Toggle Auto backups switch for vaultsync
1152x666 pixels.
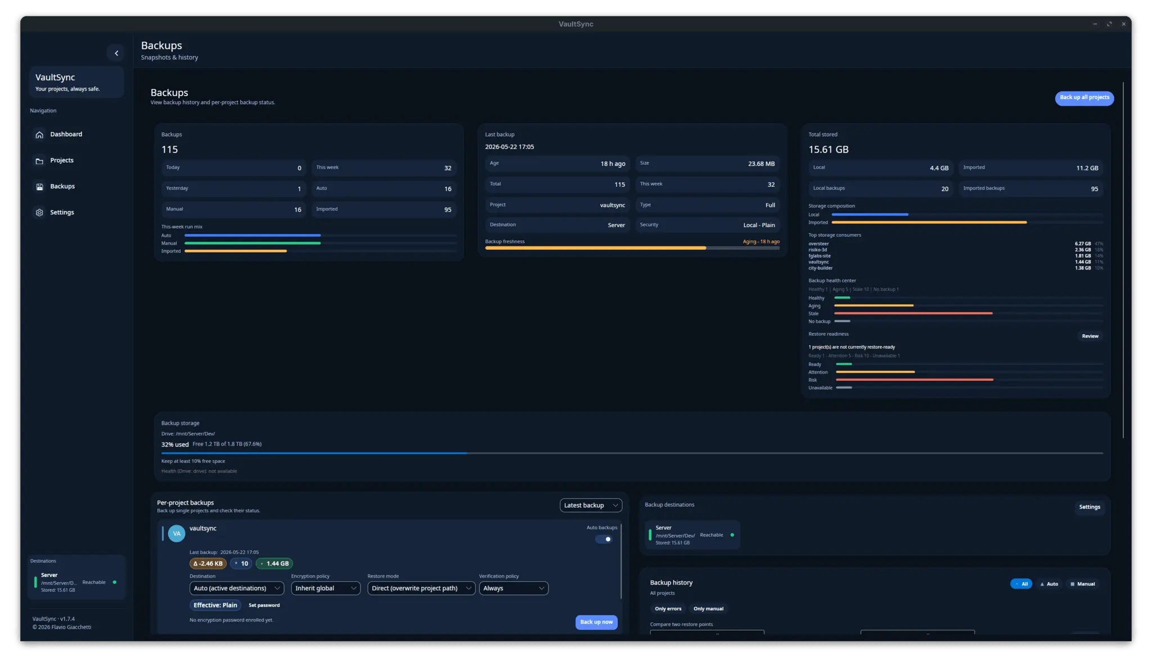(x=604, y=539)
